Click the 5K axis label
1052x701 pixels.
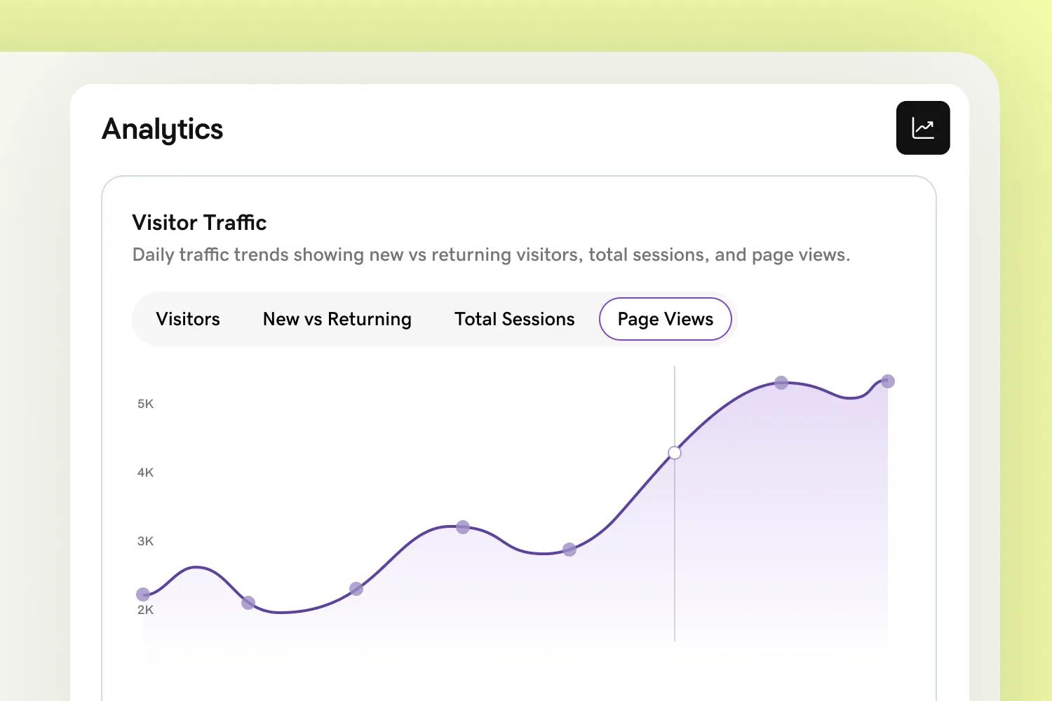coord(145,404)
